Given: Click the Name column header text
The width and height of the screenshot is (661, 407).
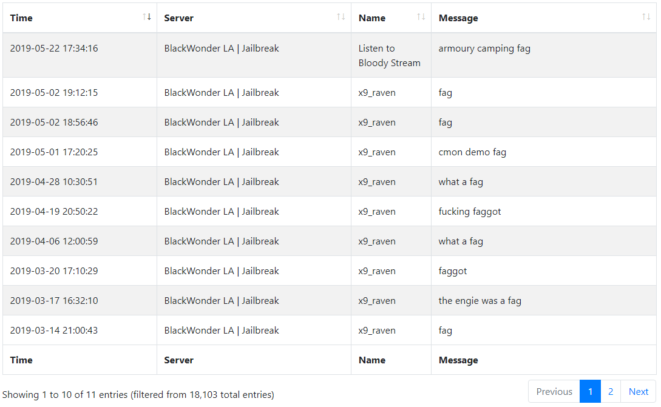Looking at the screenshot, I should tap(372, 18).
